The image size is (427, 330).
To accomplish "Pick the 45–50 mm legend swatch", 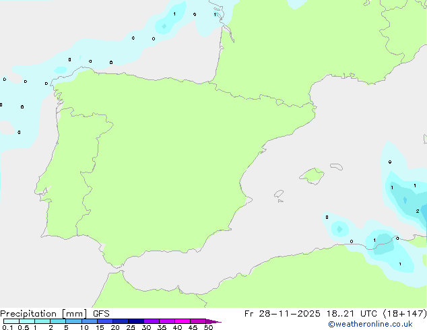I will coord(198,321).
